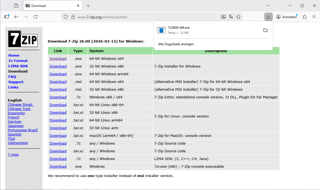
Task: Toggle the sidebar icon left of back arrow
Action: [7, 16]
